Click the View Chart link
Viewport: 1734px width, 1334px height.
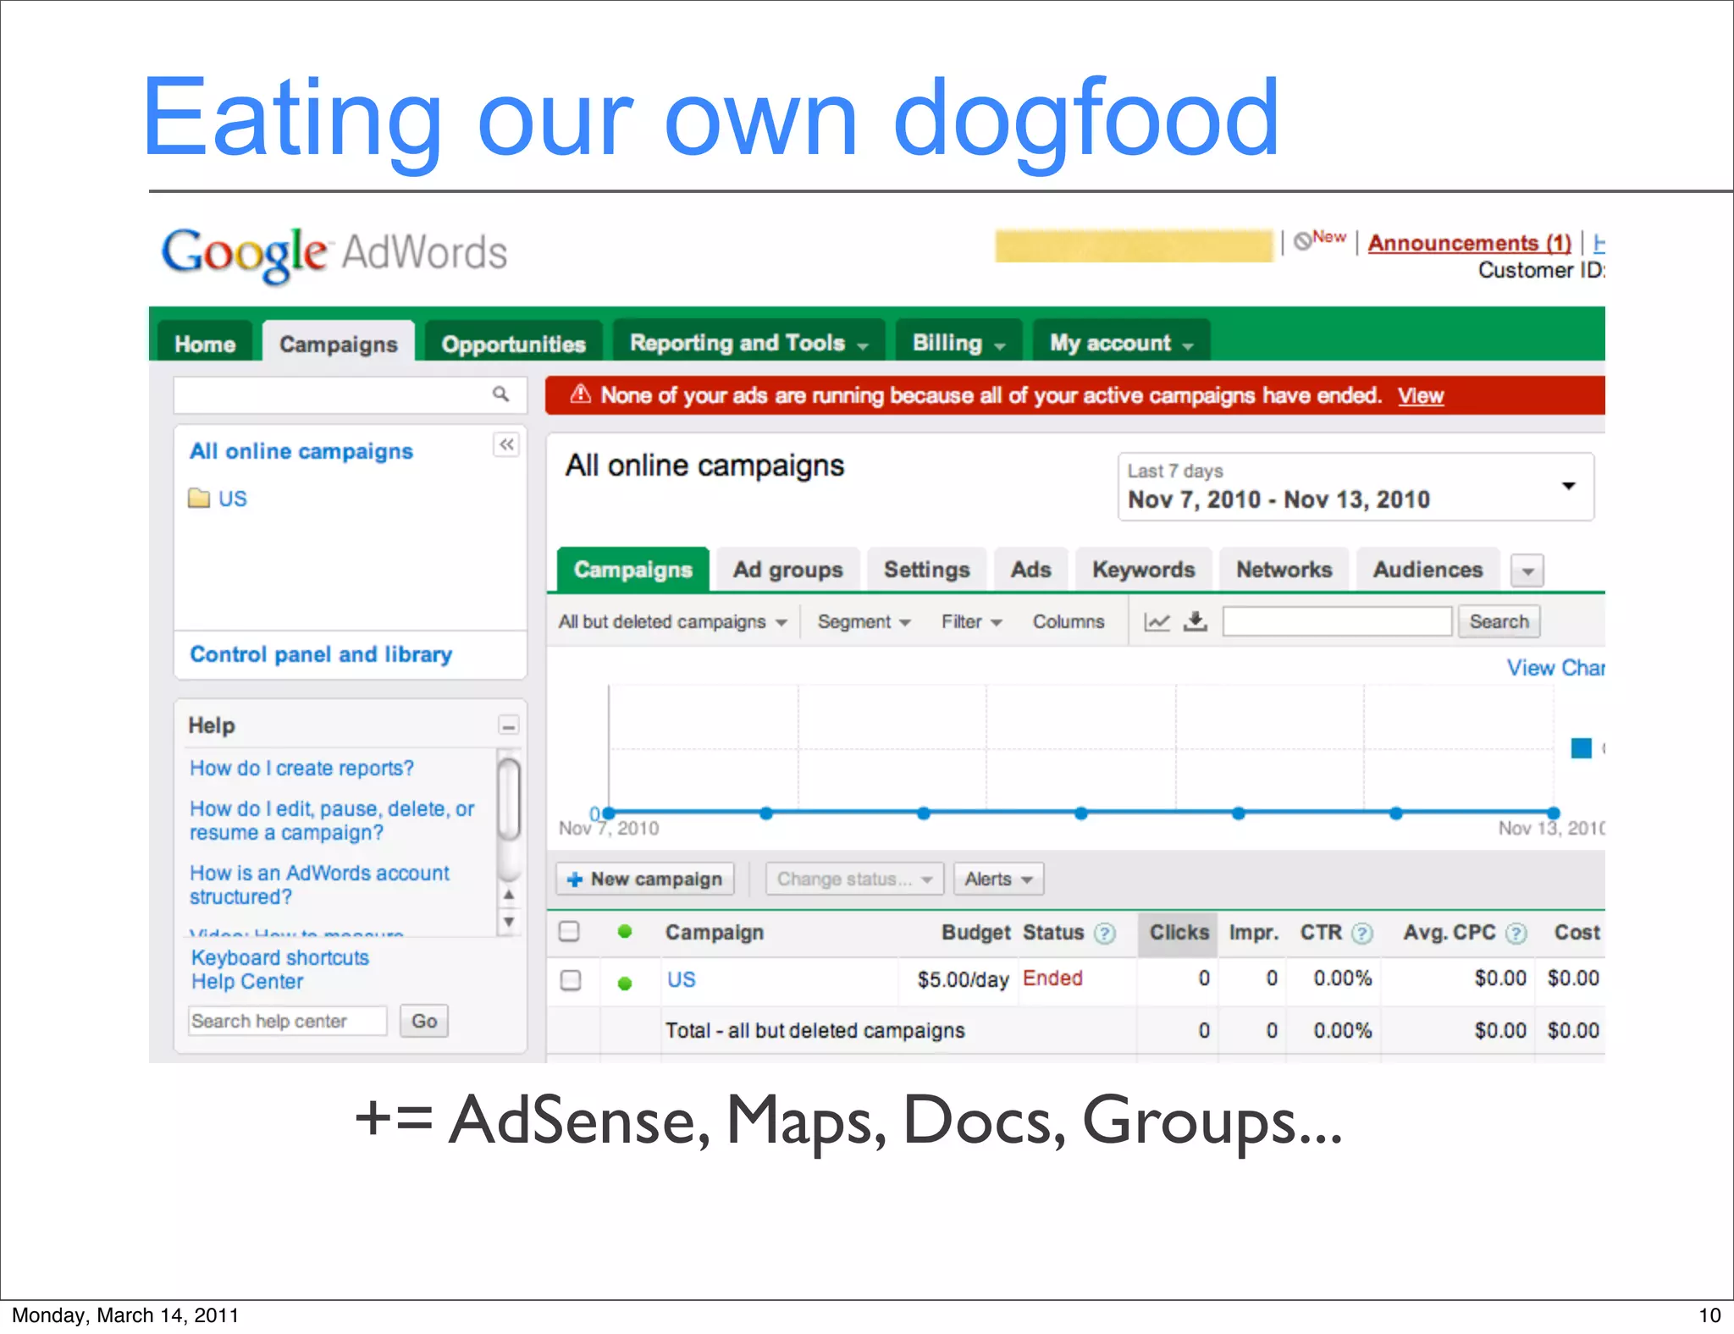(1555, 668)
